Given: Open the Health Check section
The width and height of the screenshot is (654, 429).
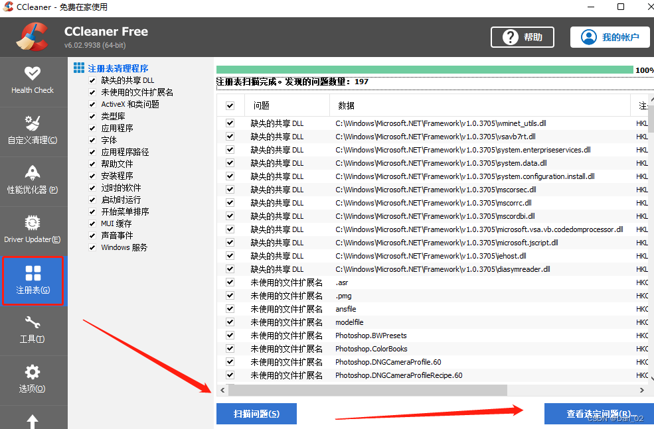Looking at the screenshot, I should coord(33,81).
